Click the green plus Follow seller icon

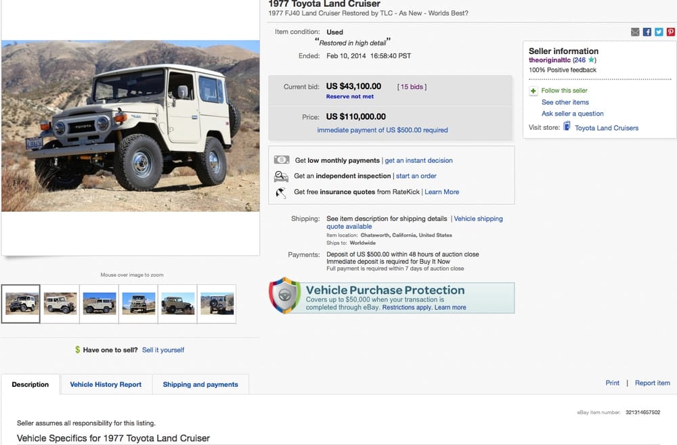tap(533, 91)
